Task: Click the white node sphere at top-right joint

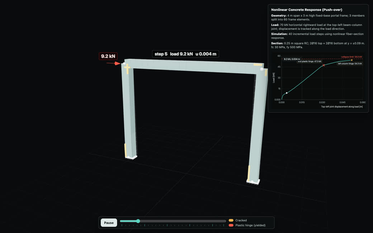Action: point(262,69)
